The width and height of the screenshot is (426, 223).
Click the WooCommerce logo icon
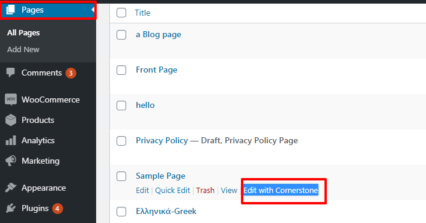[11, 100]
